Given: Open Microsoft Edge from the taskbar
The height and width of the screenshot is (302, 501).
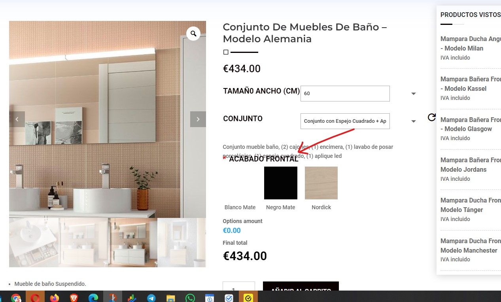Looking at the screenshot, I should pyautogui.click(x=93, y=298).
